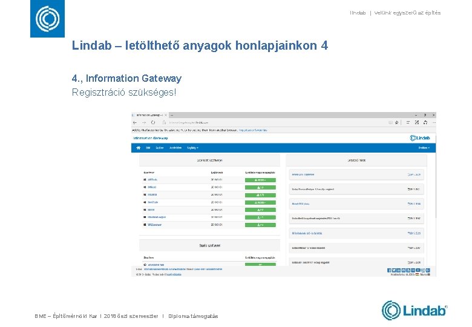Click the browser share icon
472x327 pixels.
point(425,122)
